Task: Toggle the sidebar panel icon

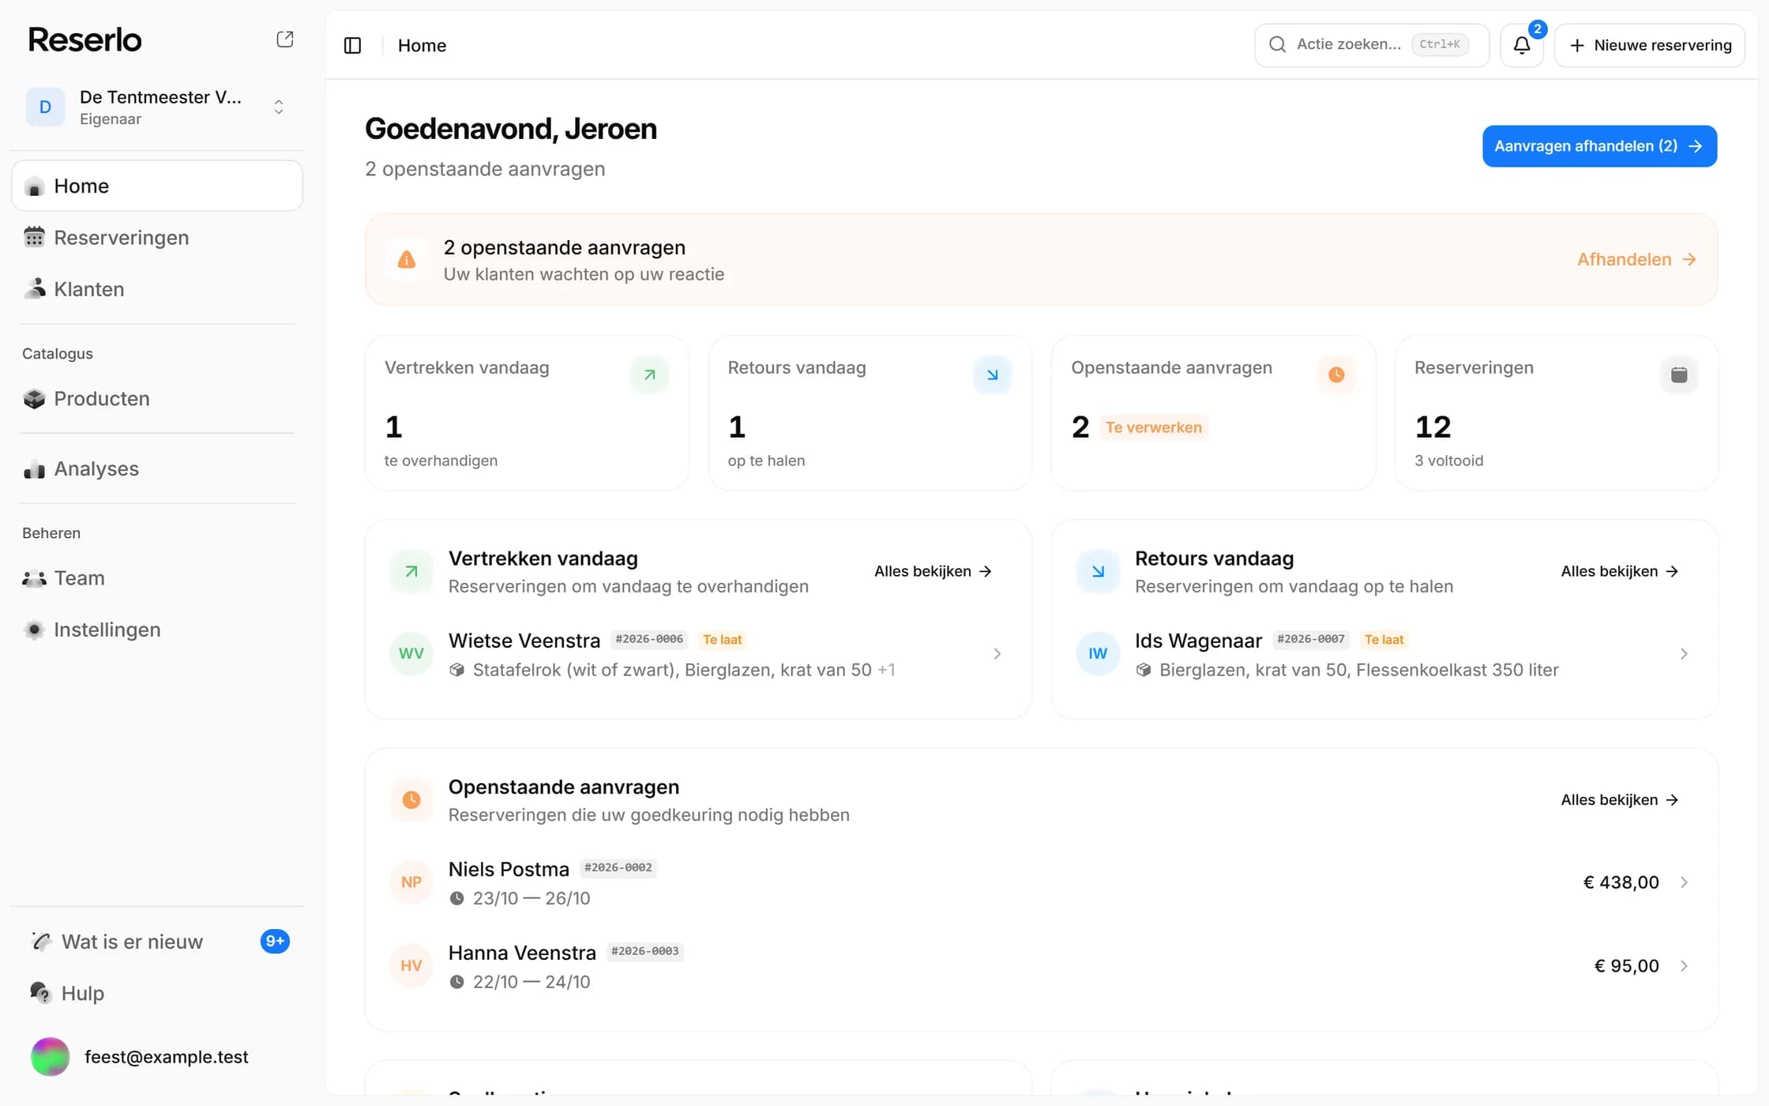Action: click(353, 46)
